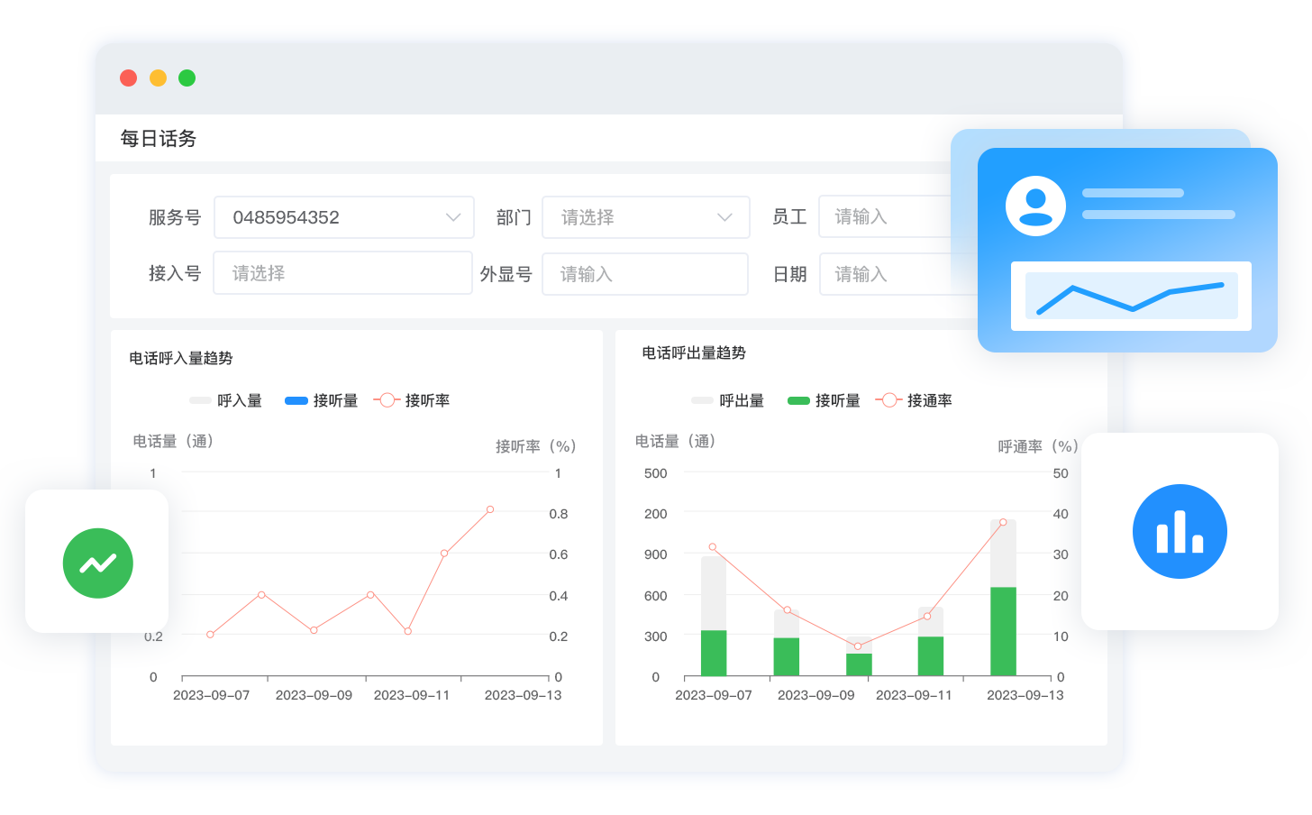1312x815 pixels.
Task: Click tallest green bar near 2023-09-13
Action: 1003,631
